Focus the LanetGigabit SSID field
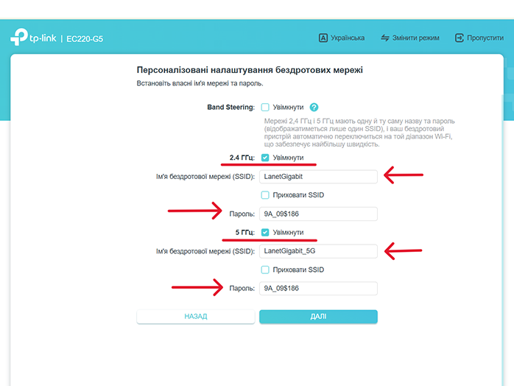This screenshot has height=386, width=514. pos(318,177)
